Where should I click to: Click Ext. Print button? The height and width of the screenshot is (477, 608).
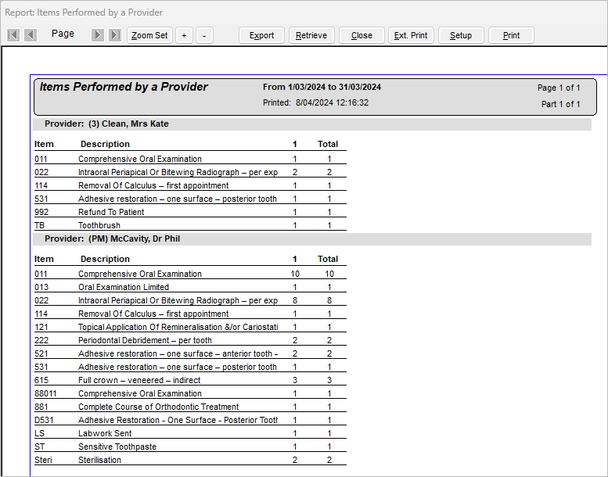pos(411,35)
